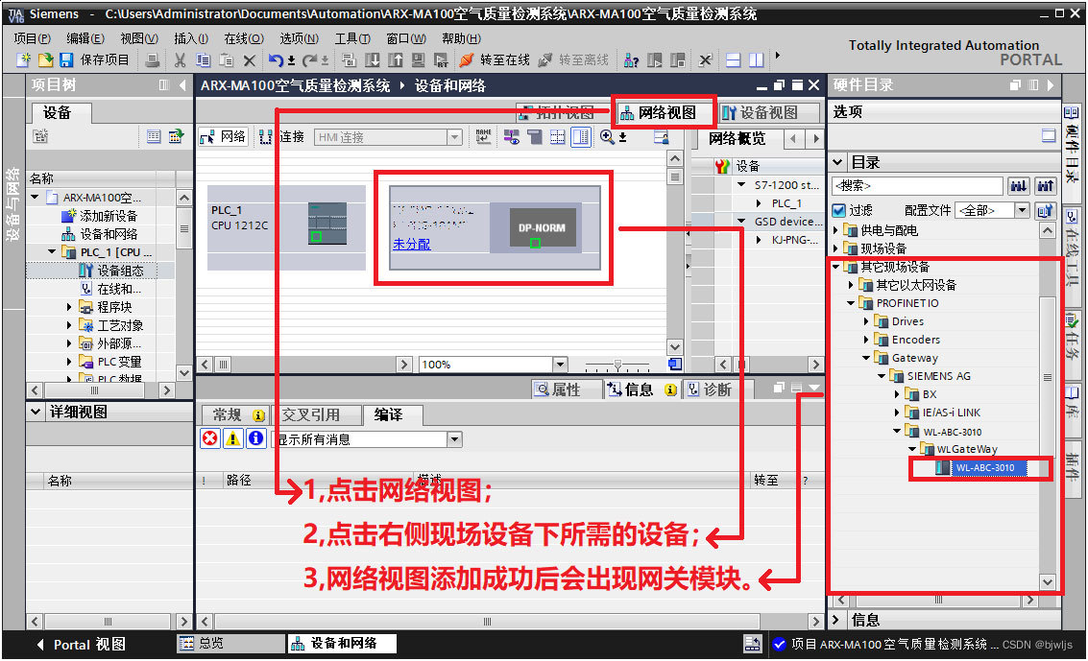Collapse the project tree panel arrow
This screenshot has width=1088, height=661.
pos(182,85)
